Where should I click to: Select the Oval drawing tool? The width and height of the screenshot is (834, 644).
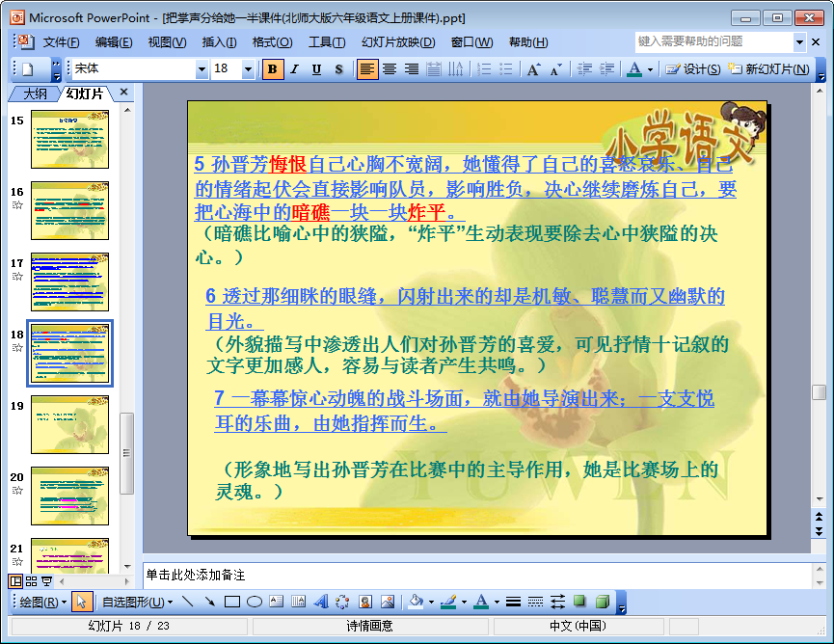point(255,602)
